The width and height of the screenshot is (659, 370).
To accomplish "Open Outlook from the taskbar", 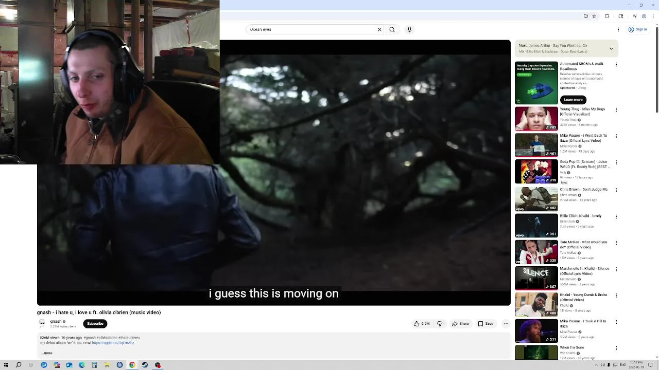I will pyautogui.click(x=69, y=365).
